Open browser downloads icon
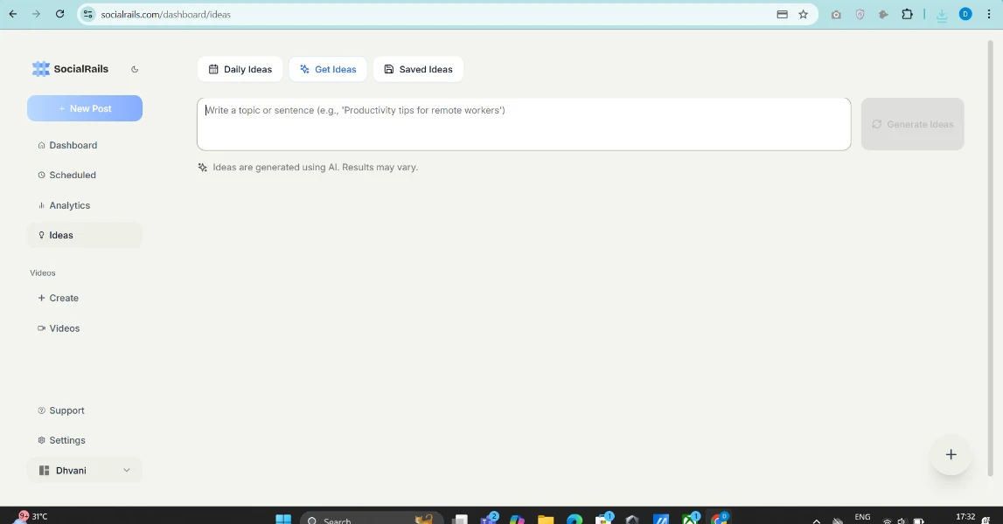The image size is (1003, 524). click(x=942, y=15)
